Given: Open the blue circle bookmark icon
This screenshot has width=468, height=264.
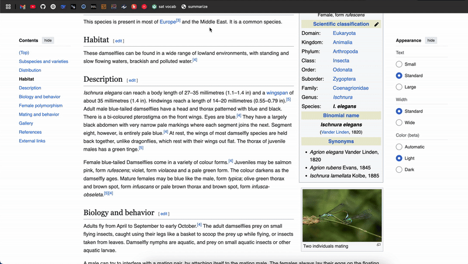Looking at the screenshot, I should point(84,6).
